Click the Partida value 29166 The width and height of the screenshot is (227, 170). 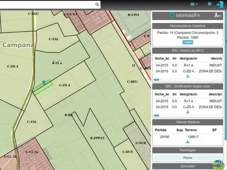coord(165,137)
